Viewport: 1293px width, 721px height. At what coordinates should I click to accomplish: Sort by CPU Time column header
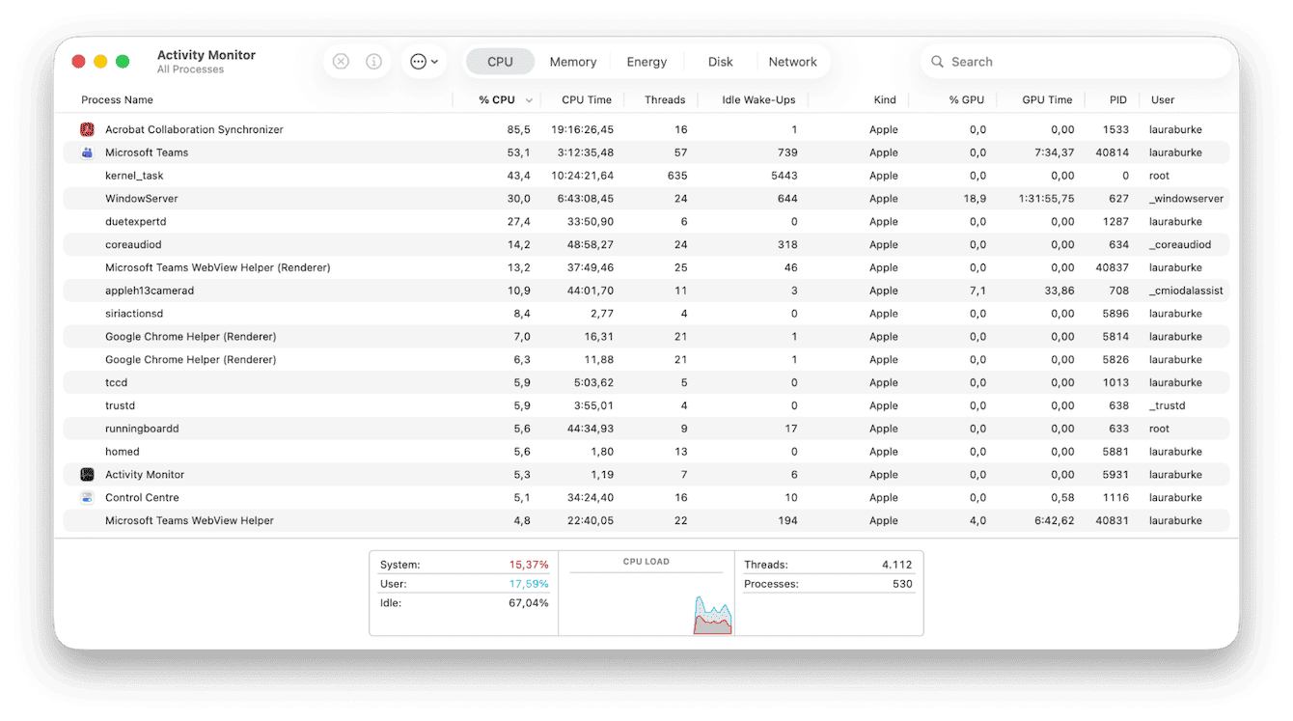(587, 100)
